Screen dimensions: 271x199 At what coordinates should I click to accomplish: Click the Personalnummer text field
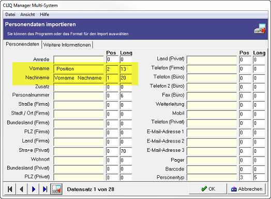click(79, 96)
